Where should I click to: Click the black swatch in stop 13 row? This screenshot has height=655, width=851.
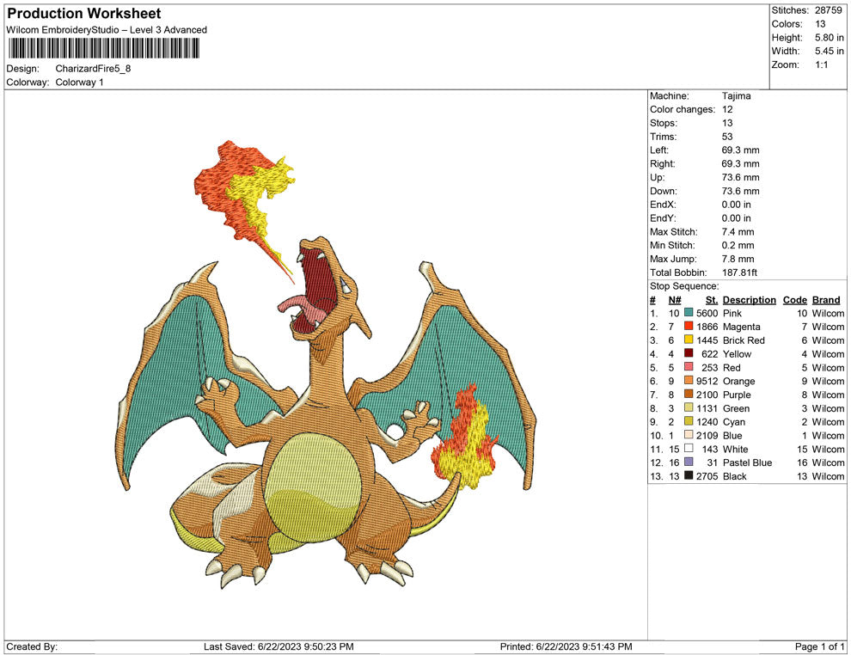click(689, 475)
